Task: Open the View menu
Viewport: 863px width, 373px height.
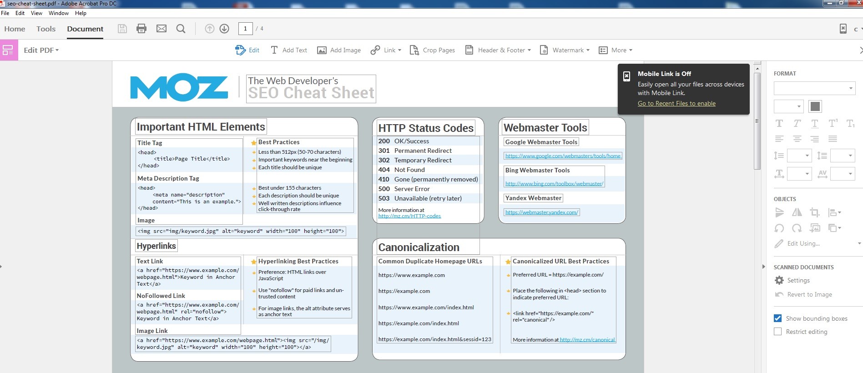Action: 36,13
